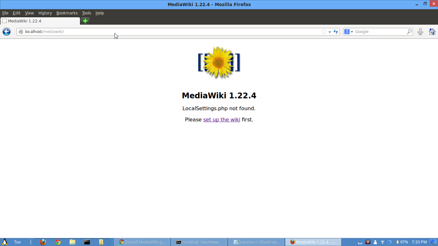Click the blue reload arrows icon
The image size is (438, 246).
[336, 32]
